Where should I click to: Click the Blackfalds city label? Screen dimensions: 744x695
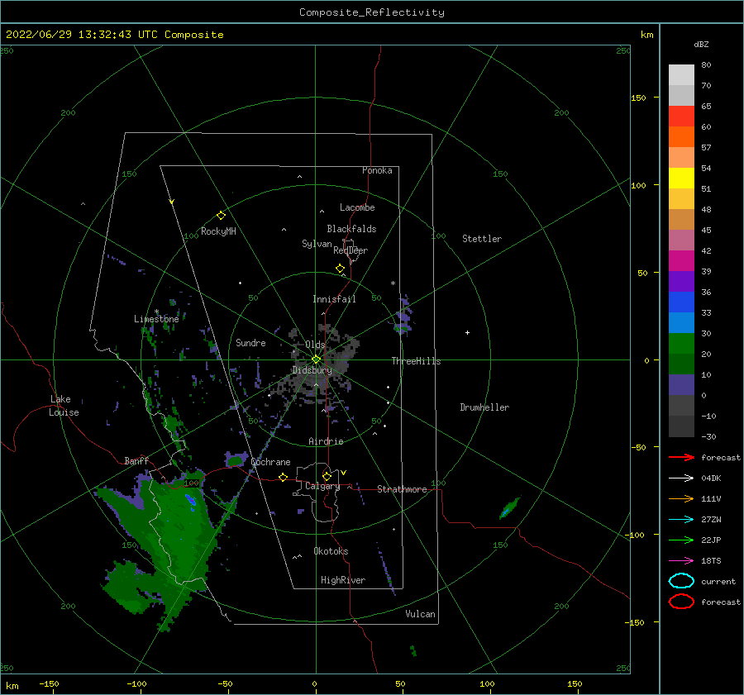[x=351, y=229]
